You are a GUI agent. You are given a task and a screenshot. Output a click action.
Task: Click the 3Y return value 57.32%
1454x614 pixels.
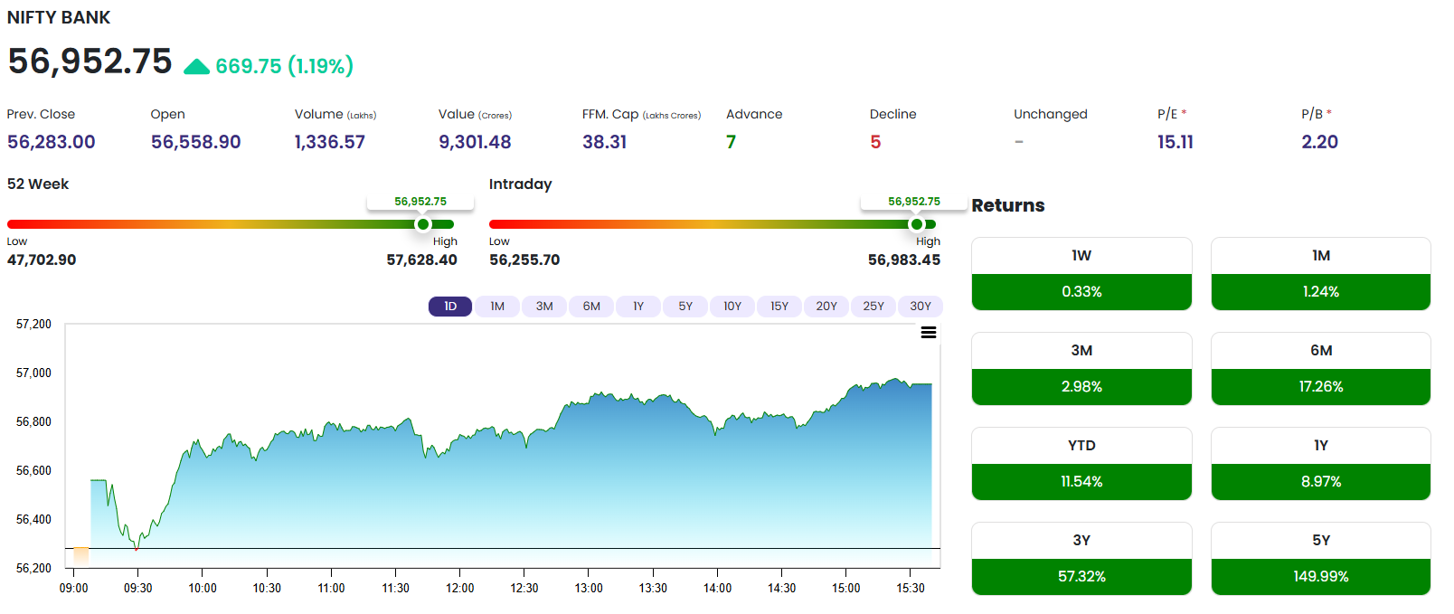[x=1081, y=576]
